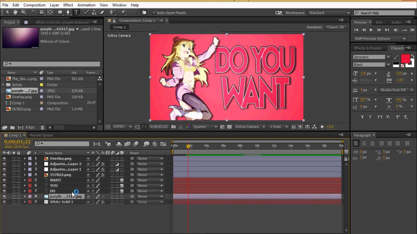Select the Zoom magnifier tool
This screenshot has width=417, height=234.
pyautogui.click(x=23, y=12)
